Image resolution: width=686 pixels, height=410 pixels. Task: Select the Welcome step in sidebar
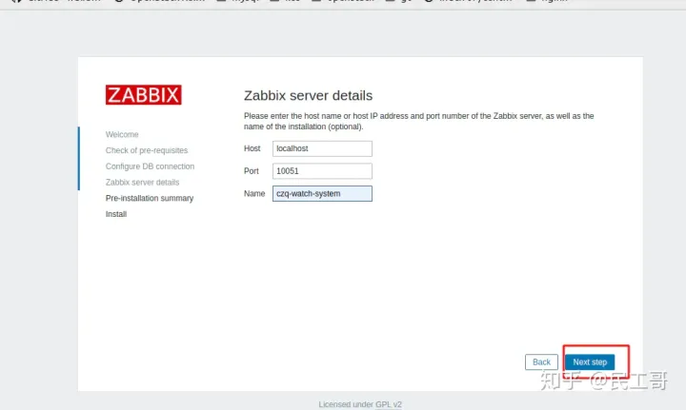click(122, 134)
